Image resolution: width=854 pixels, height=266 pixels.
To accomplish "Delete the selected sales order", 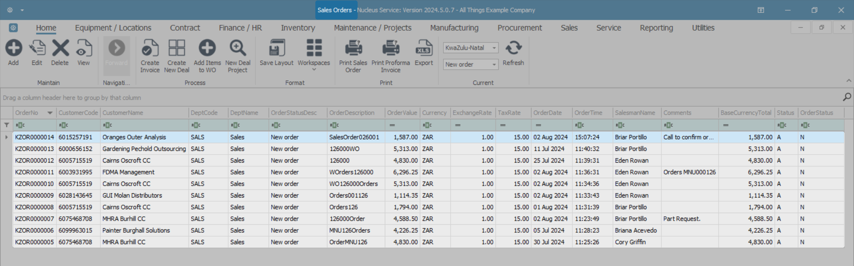I will (x=60, y=48).
